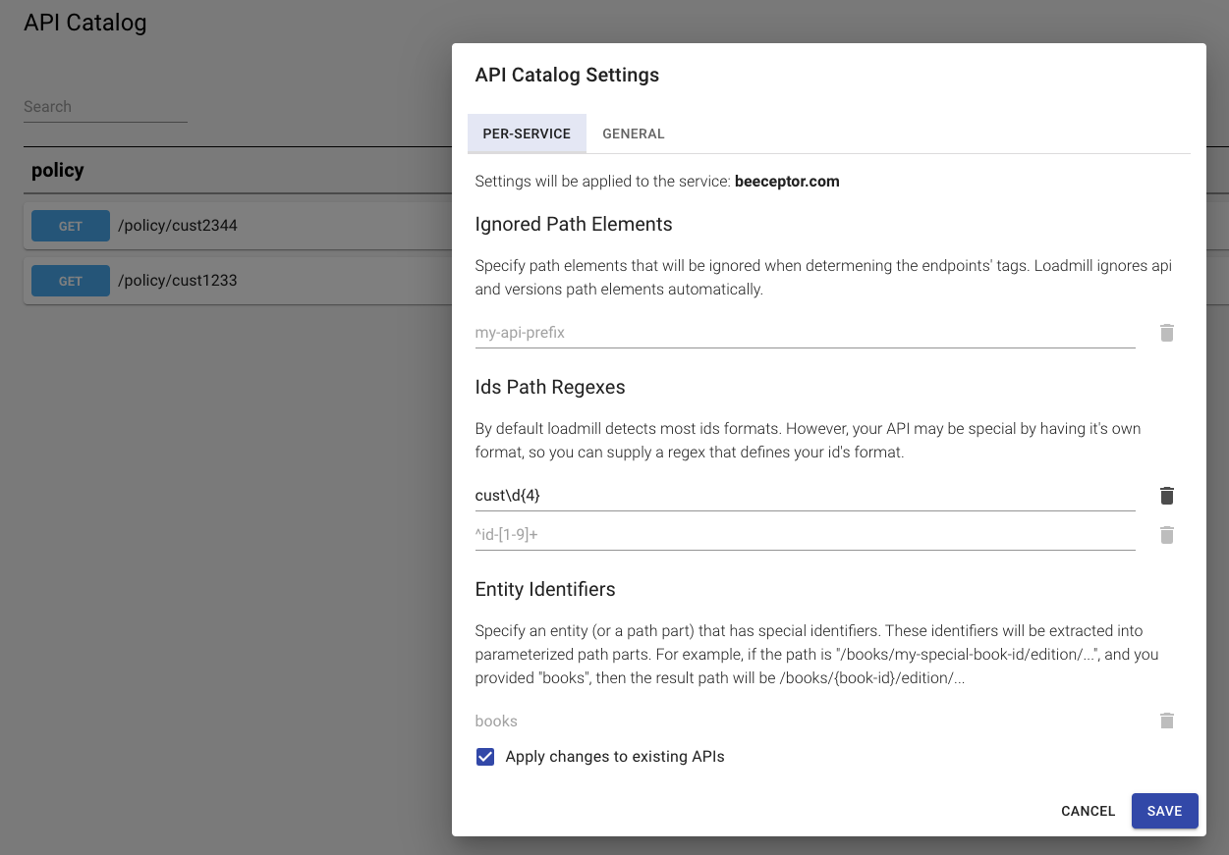Image resolution: width=1229 pixels, height=855 pixels.
Task: Click trash icon beside ^id-[1-9]+ field
Action: pyautogui.click(x=1166, y=535)
